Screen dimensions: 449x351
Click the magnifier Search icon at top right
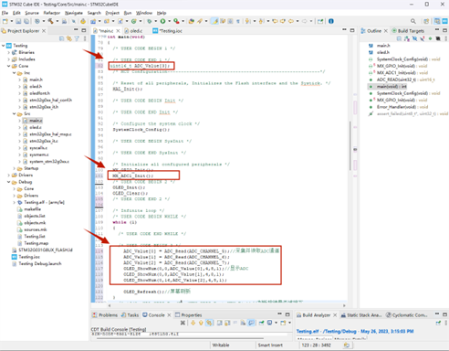pyautogui.click(x=412, y=21)
